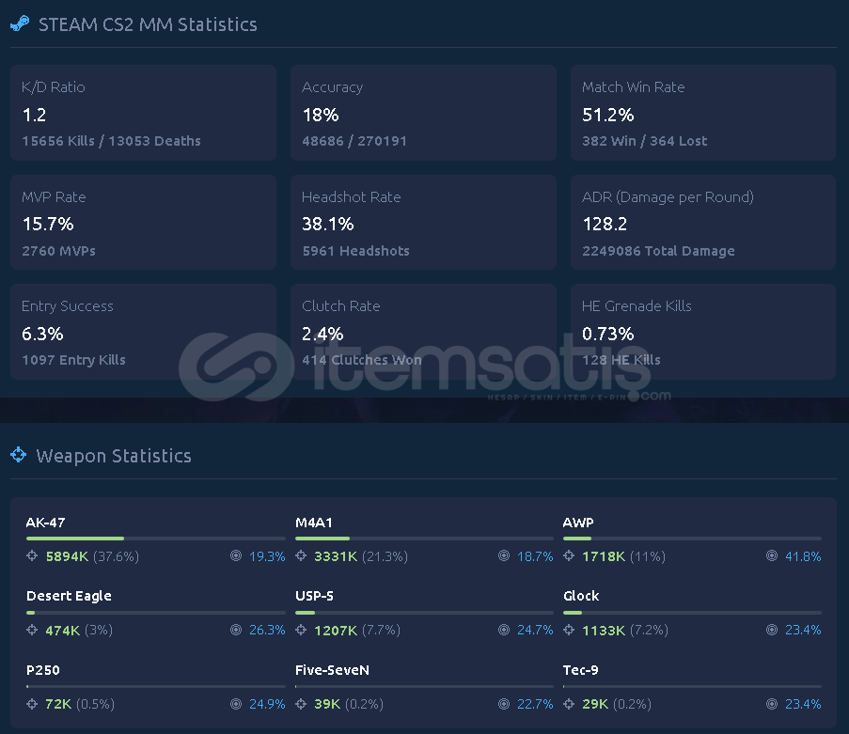
Task: Click the K/D Ratio value "1.2"
Action: pos(34,115)
